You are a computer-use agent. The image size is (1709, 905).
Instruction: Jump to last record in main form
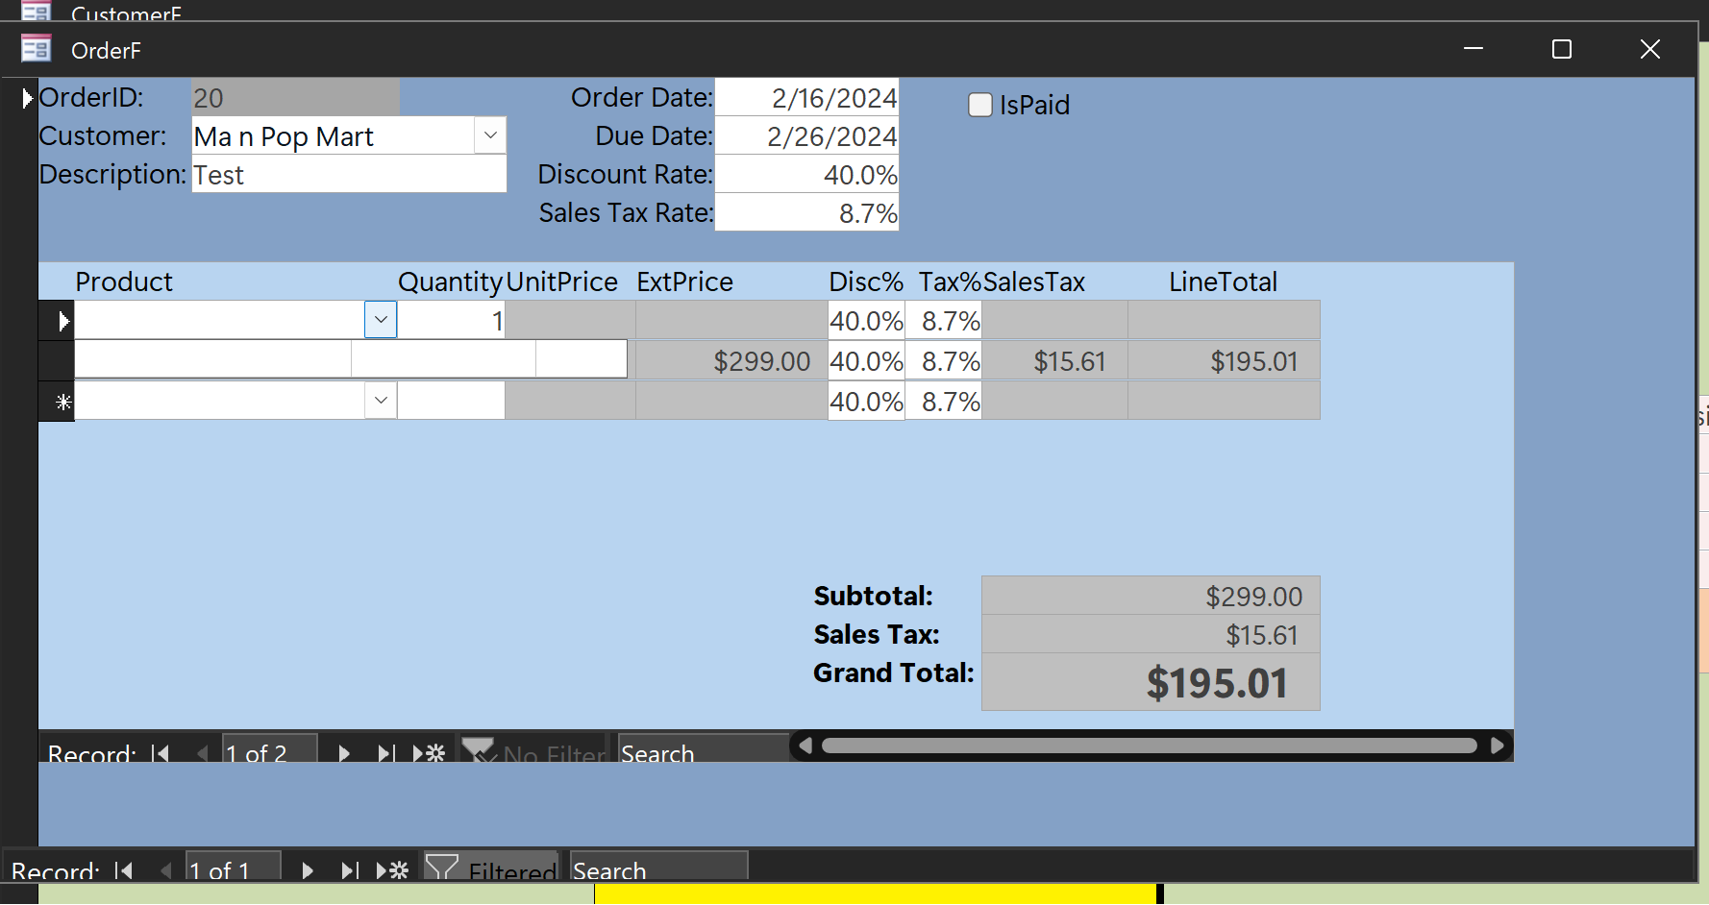350,870
